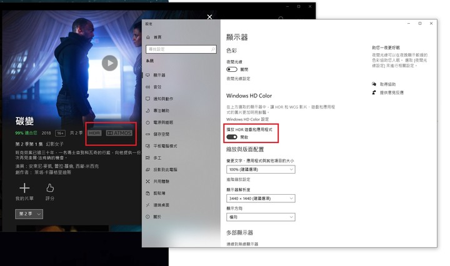This screenshot has width=450, height=266.
Task: Click the HDR badge on Netflix
Action: point(94,133)
